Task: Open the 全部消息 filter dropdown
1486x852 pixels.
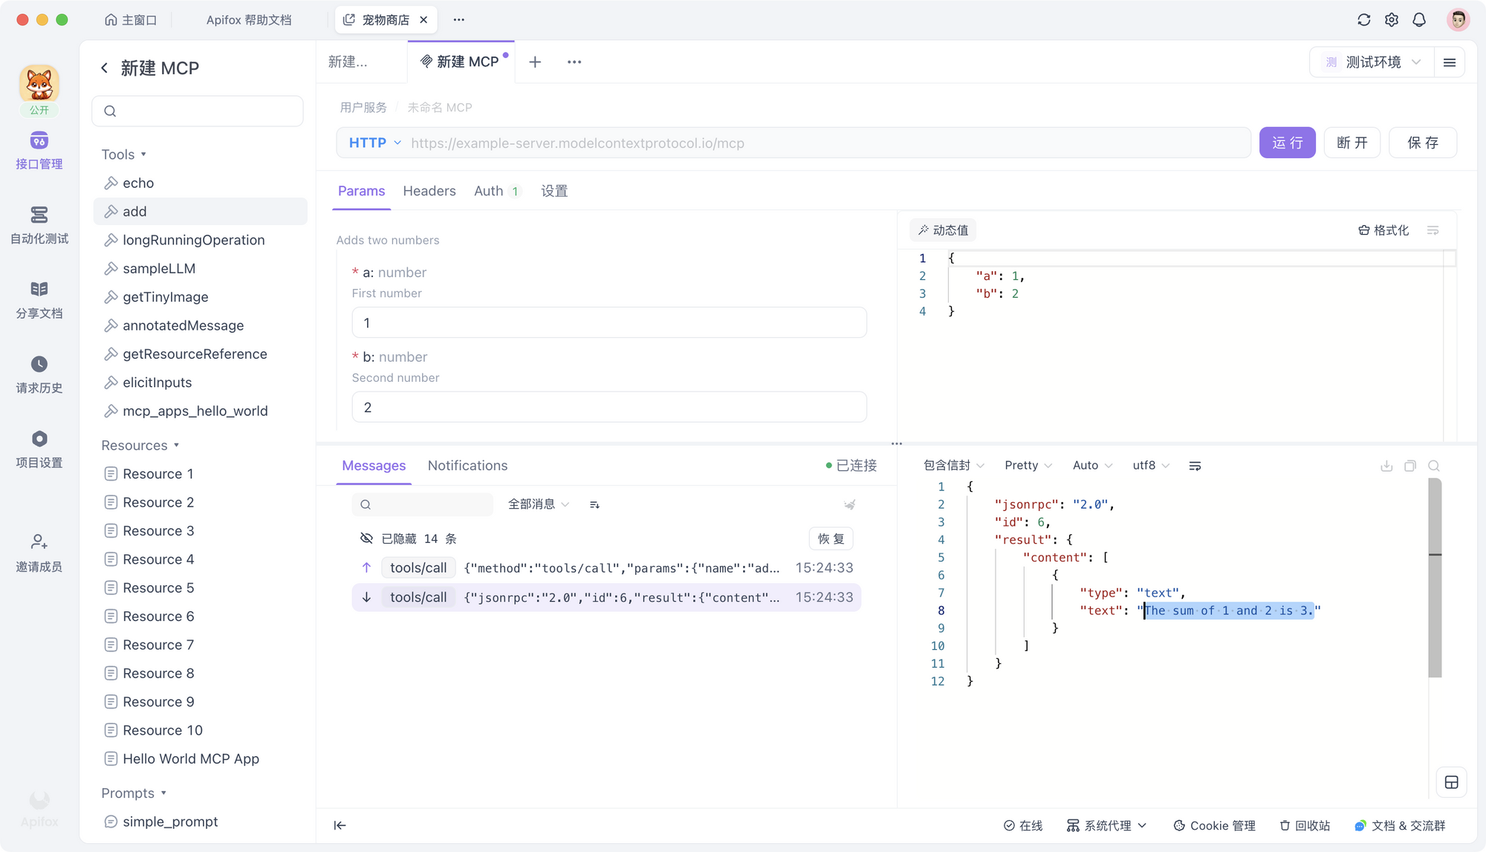Action: (538, 504)
